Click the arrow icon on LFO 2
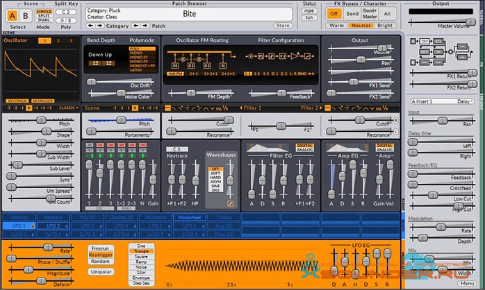The image size is (485, 290). click(x=67, y=226)
